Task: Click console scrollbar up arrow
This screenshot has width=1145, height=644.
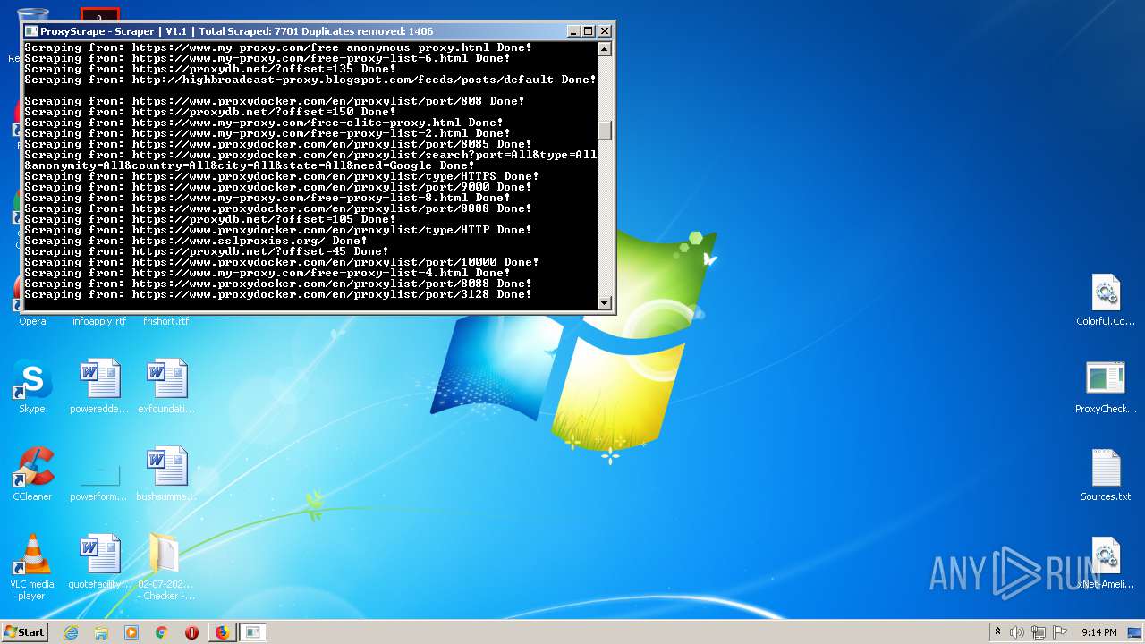Action: [605, 49]
